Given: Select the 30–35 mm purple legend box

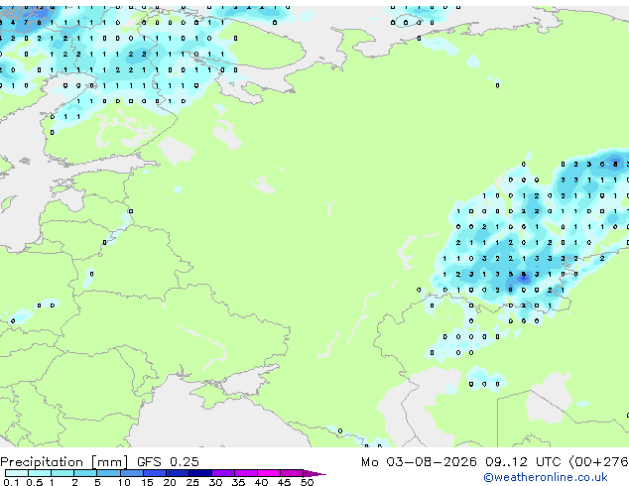Looking at the screenshot, I should pos(223,473).
